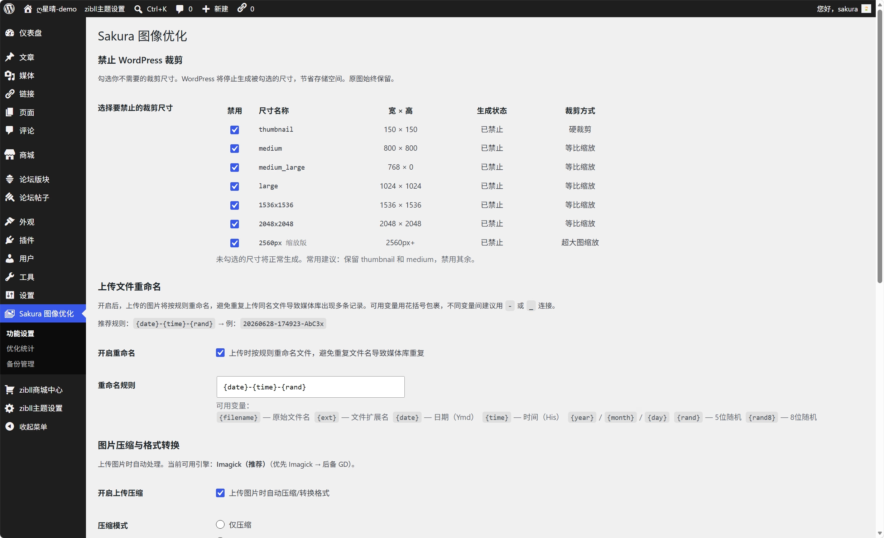Click the {filename} variable tag
884x538 pixels.
(x=239, y=417)
